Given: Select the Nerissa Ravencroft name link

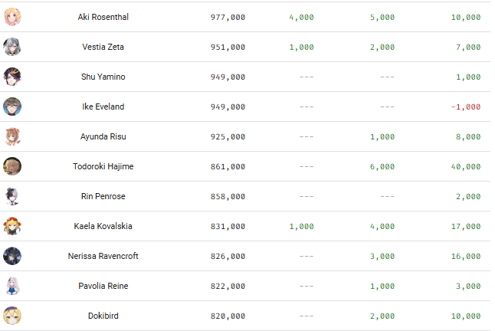Looking at the screenshot, I should coord(103,256).
